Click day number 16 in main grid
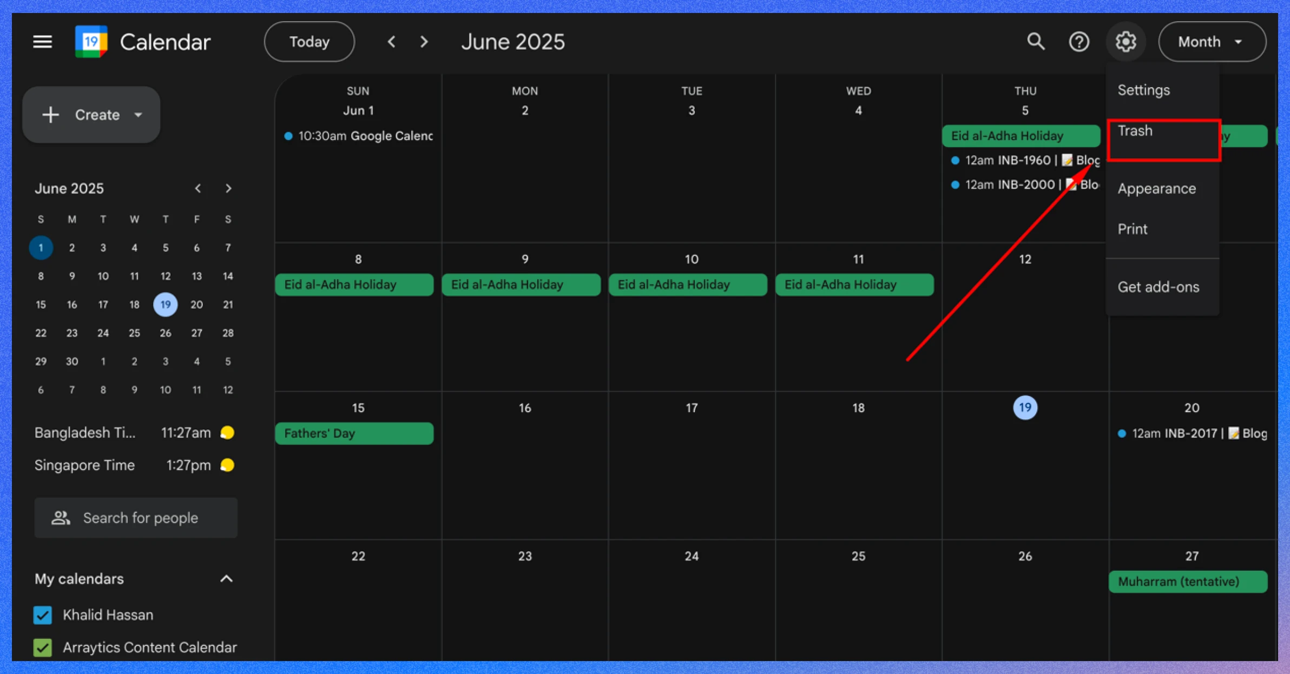 tap(525, 408)
